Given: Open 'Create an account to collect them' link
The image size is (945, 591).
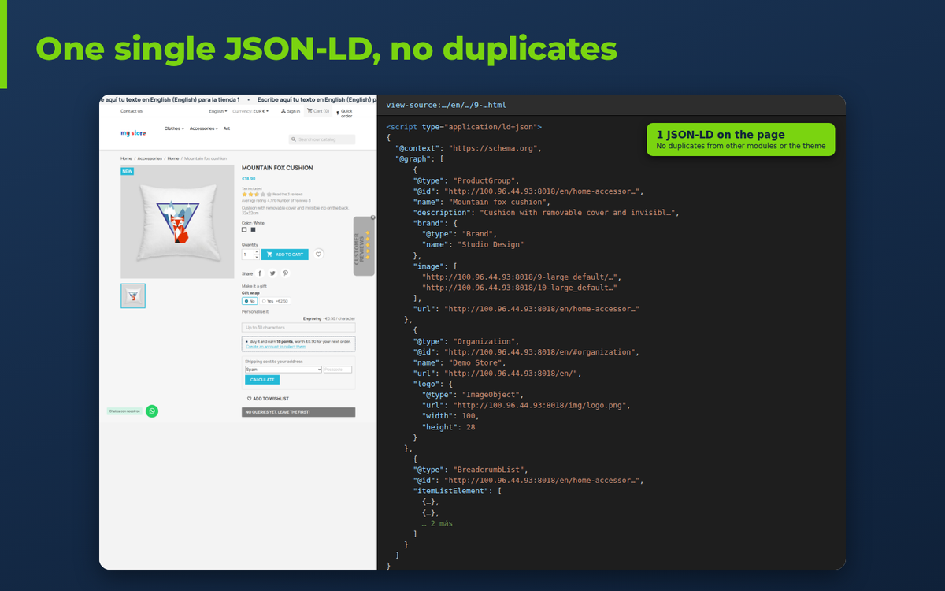Looking at the screenshot, I should pos(275,347).
